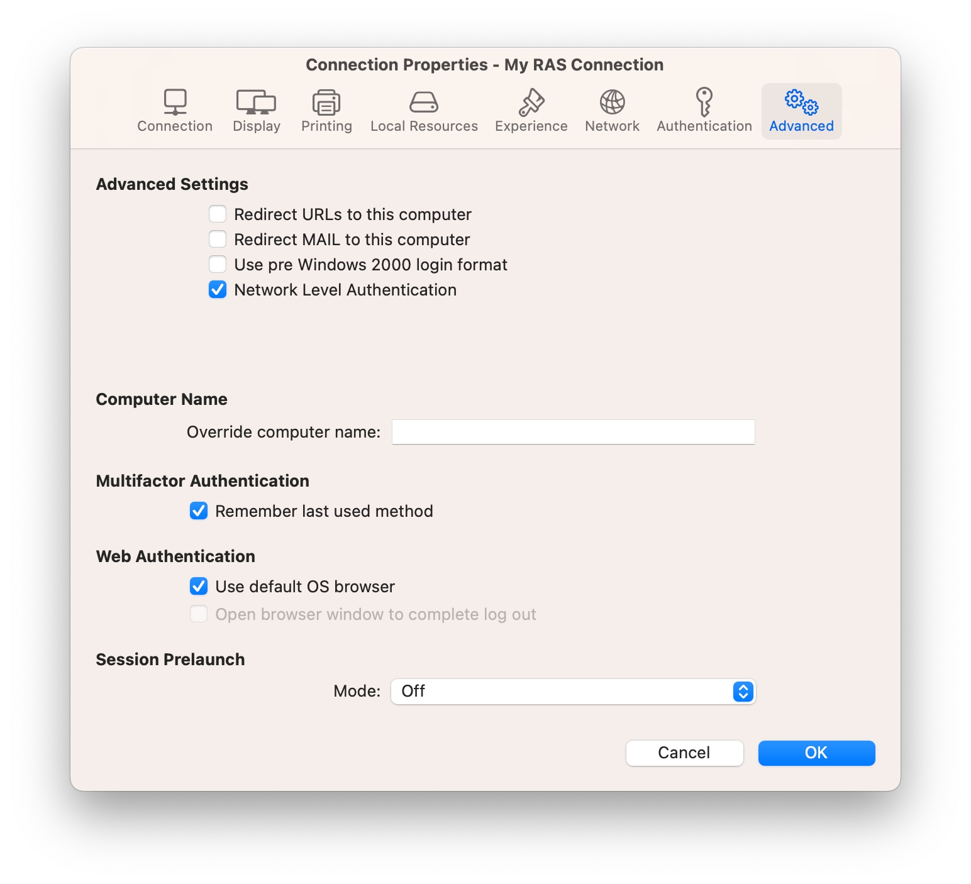Disable Network Level Authentication checkbox
The image size is (971, 884).
tap(218, 290)
